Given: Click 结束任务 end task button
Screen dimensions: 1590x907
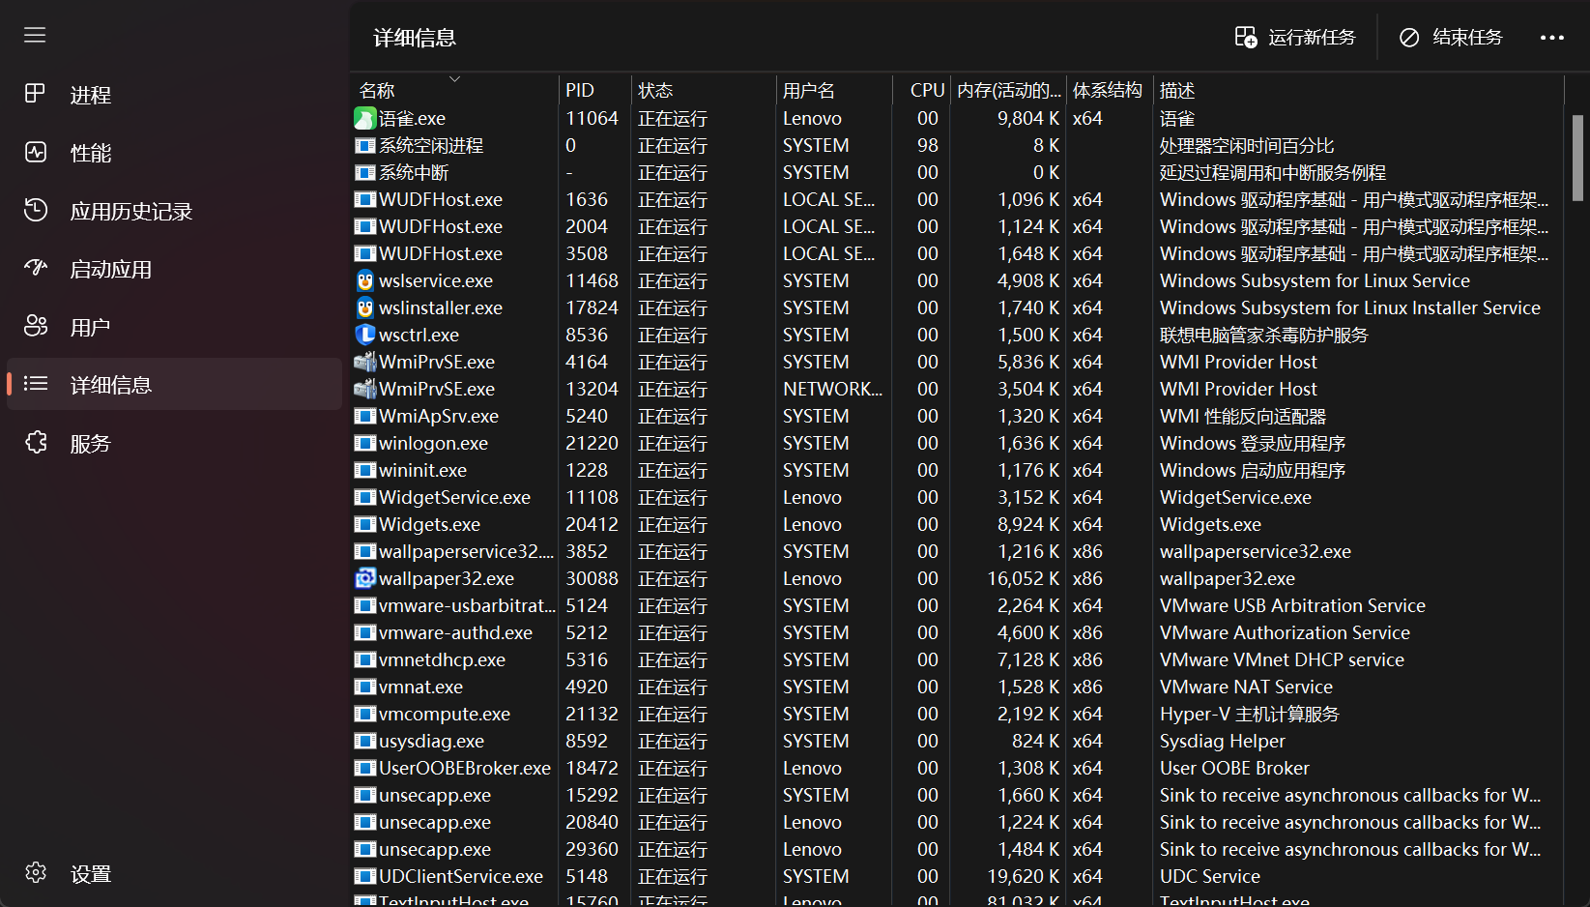Looking at the screenshot, I should (1451, 38).
